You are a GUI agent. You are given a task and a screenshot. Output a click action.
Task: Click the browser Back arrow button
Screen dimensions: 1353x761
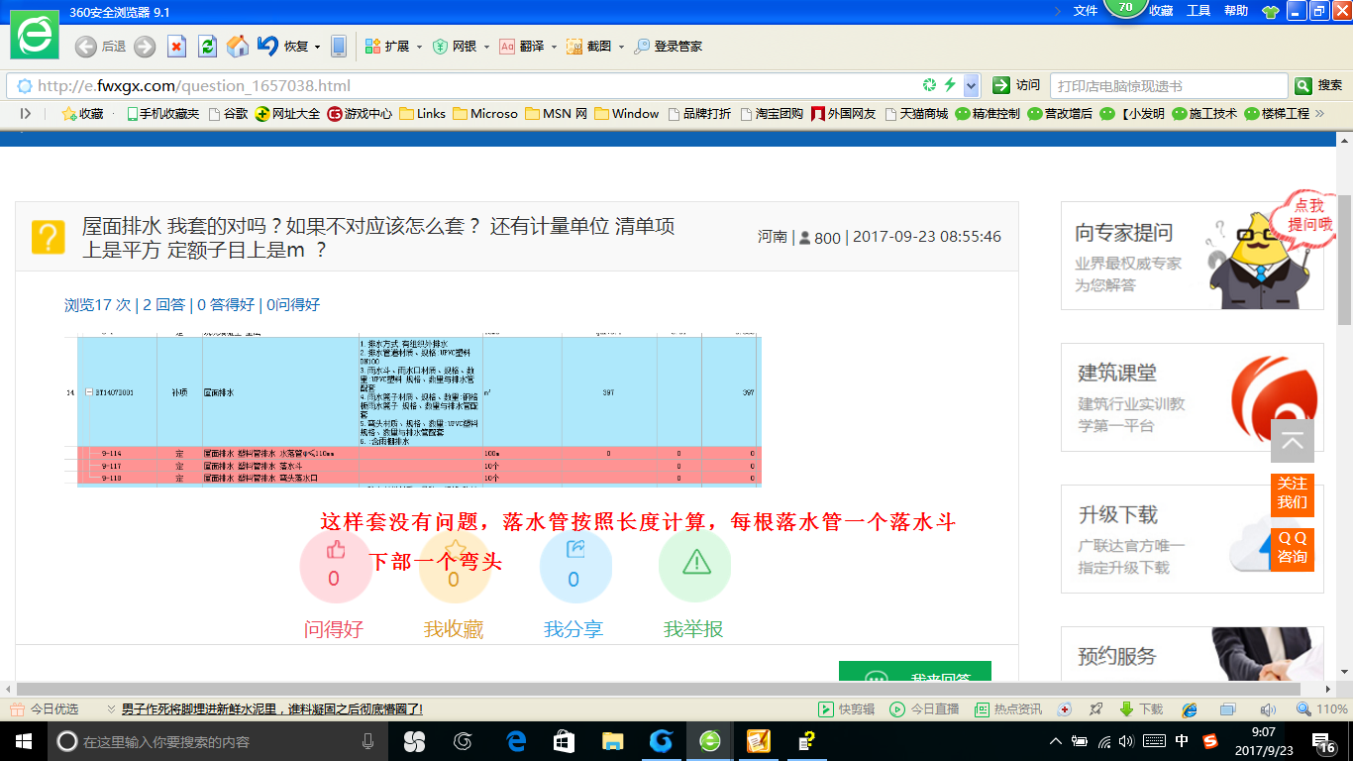point(86,47)
